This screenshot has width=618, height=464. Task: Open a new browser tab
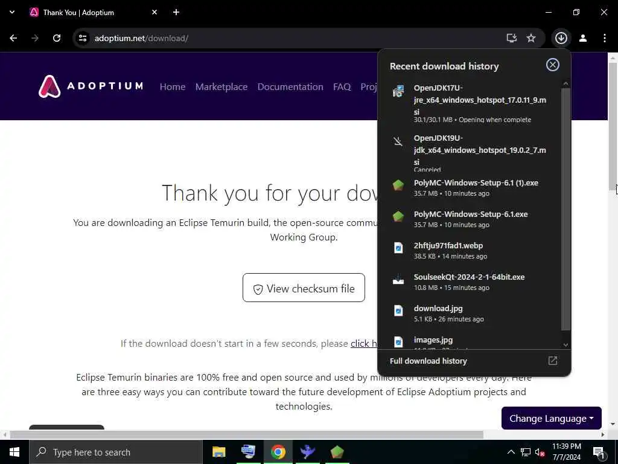click(176, 12)
